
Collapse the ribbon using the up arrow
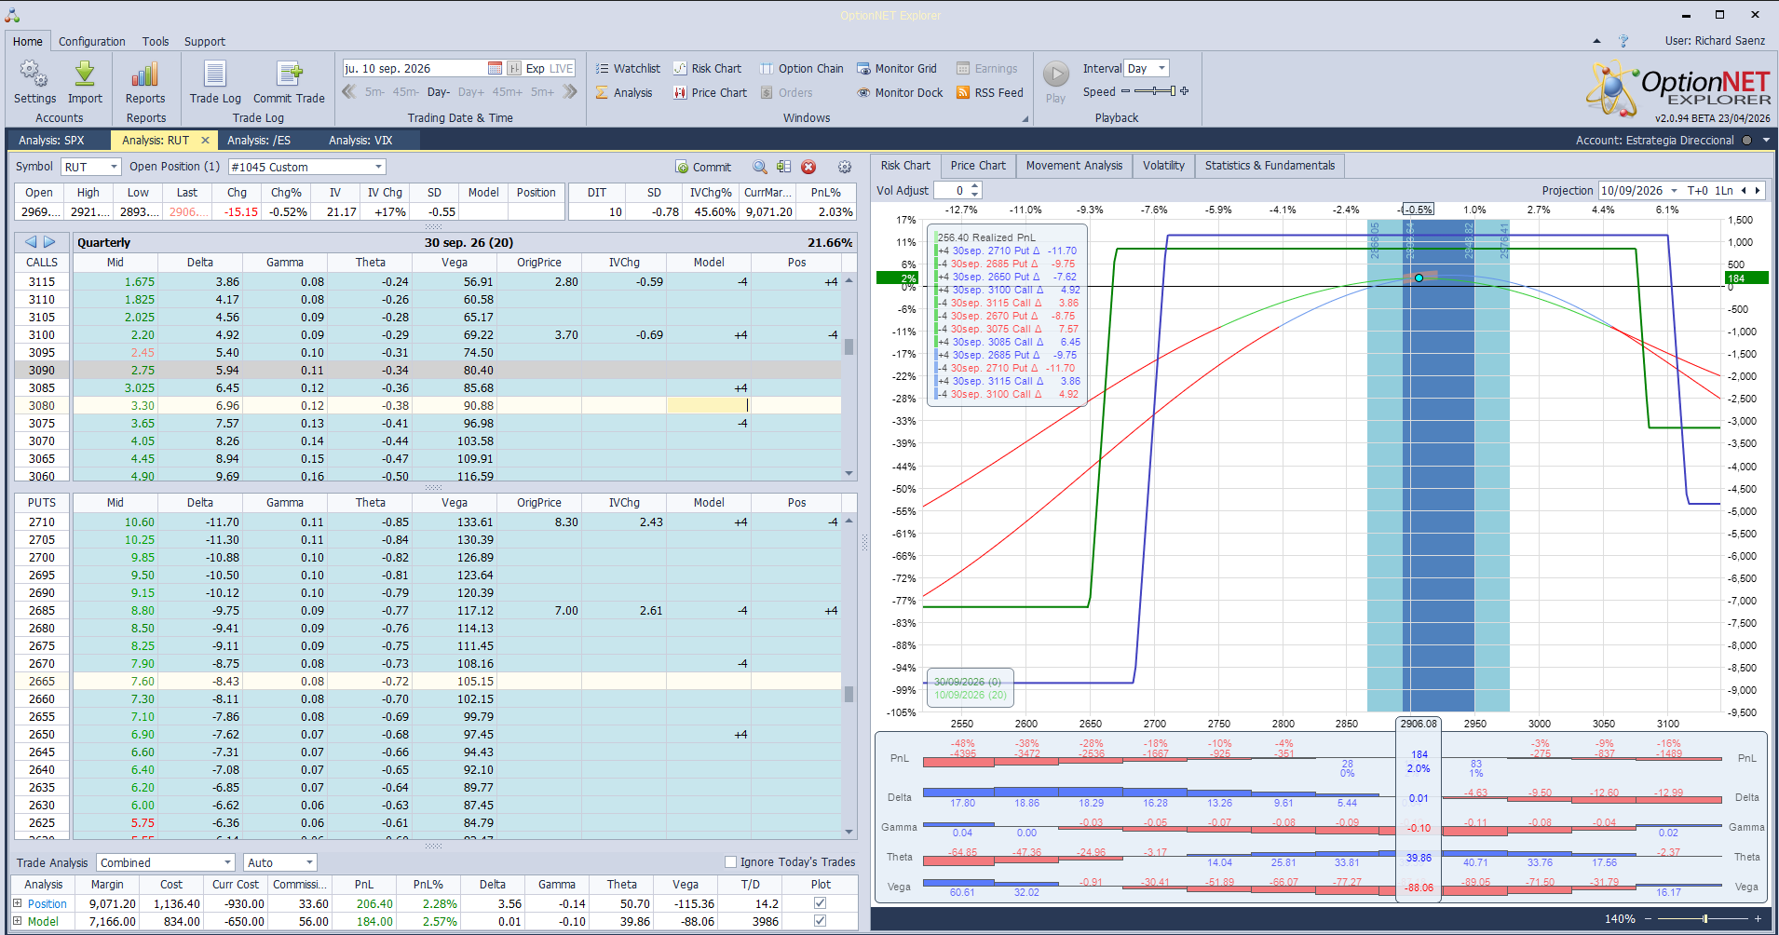pyautogui.click(x=1596, y=41)
